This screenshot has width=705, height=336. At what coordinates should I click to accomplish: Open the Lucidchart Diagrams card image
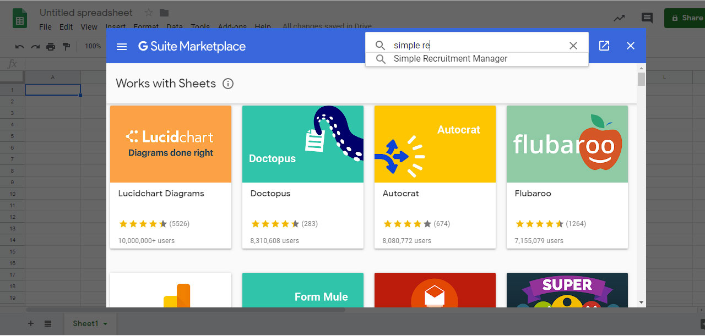point(171,144)
